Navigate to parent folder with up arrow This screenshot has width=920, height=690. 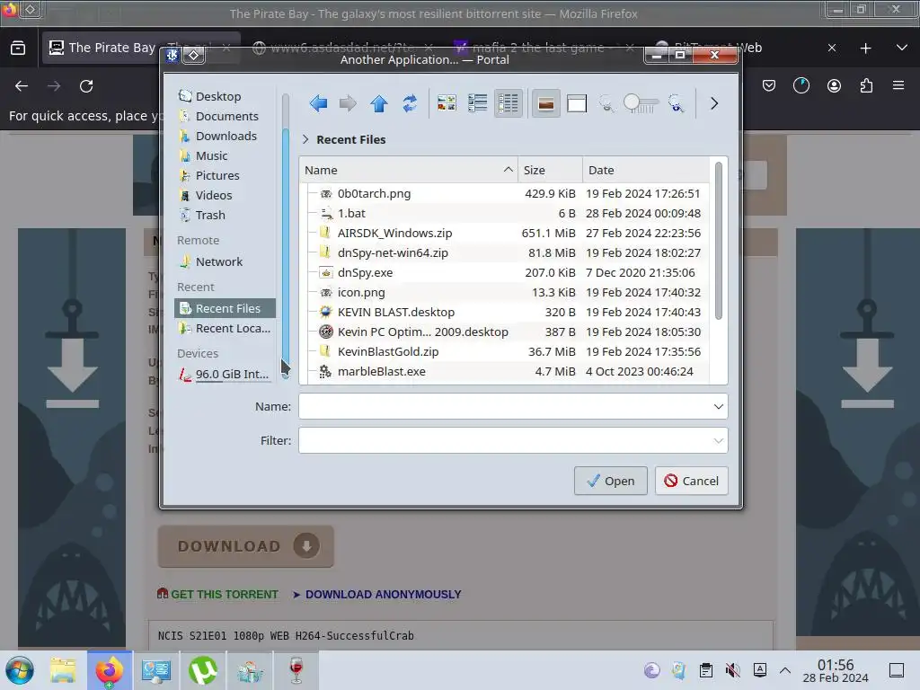click(x=379, y=104)
